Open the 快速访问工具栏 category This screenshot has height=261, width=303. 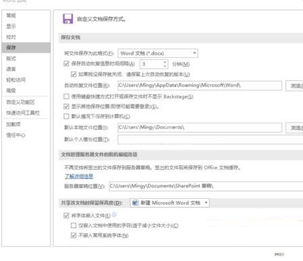(23, 113)
